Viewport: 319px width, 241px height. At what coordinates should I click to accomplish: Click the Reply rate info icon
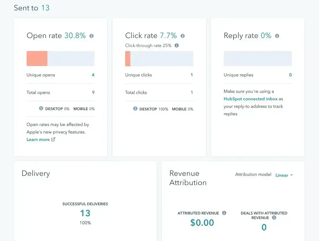[277, 36]
